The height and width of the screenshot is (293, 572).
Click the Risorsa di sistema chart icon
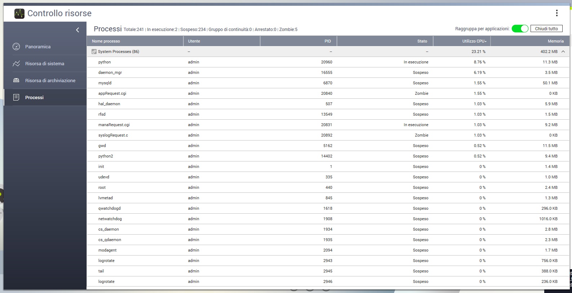(x=16, y=63)
